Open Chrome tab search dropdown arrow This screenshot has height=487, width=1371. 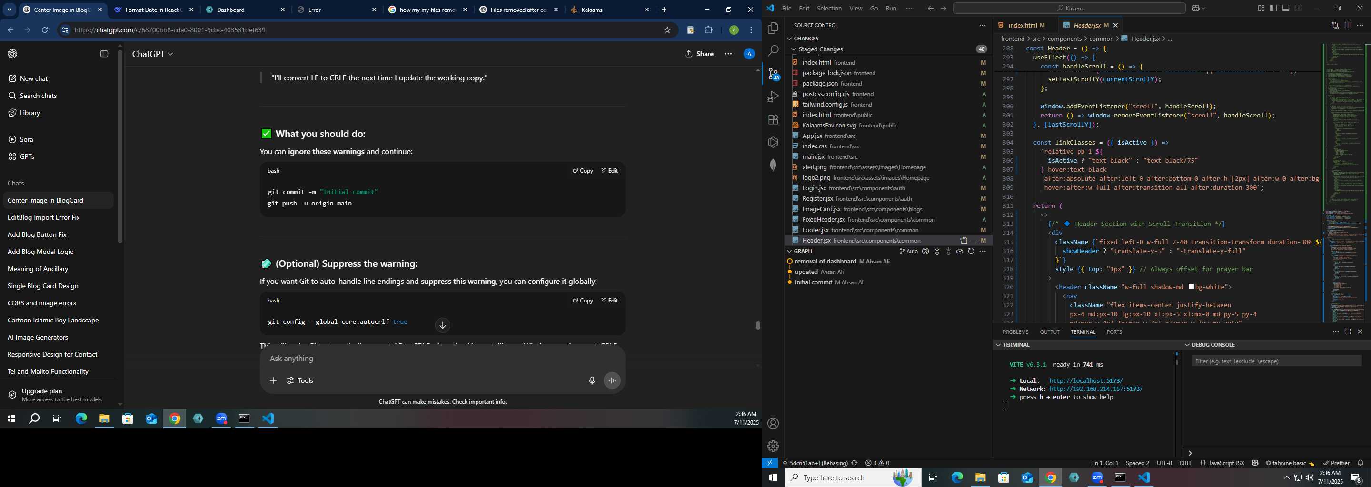click(x=10, y=10)
